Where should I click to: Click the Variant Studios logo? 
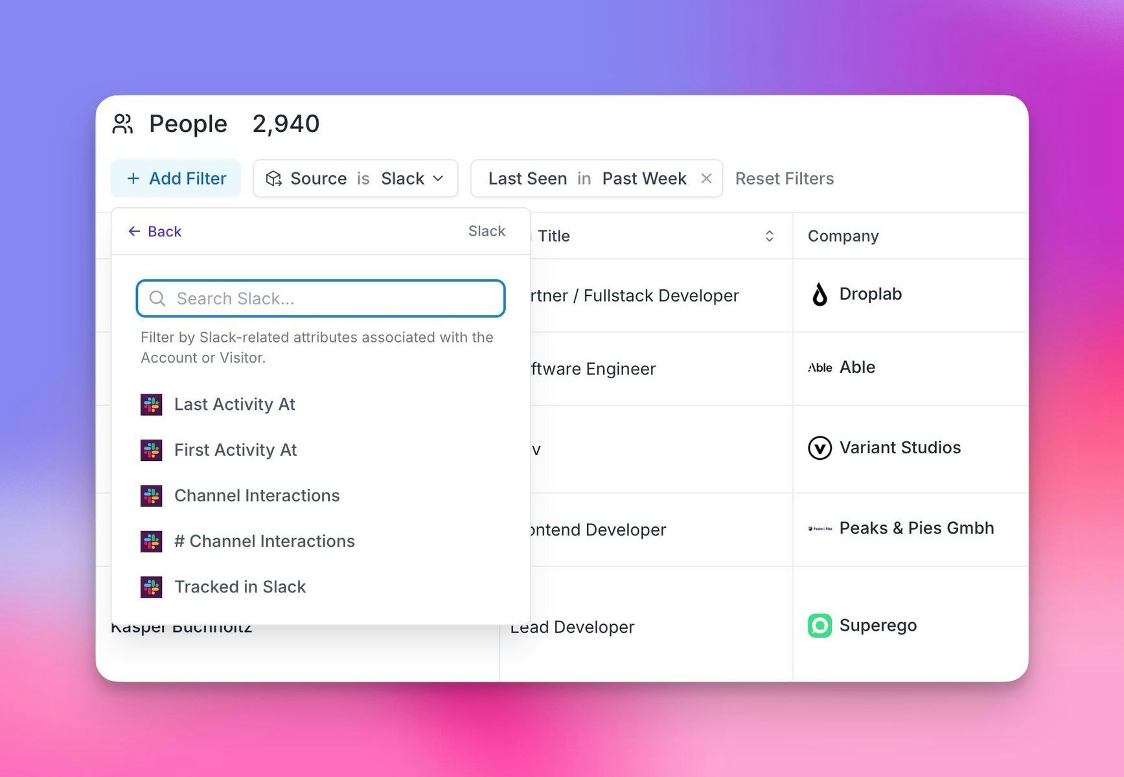tap(820, 447)
